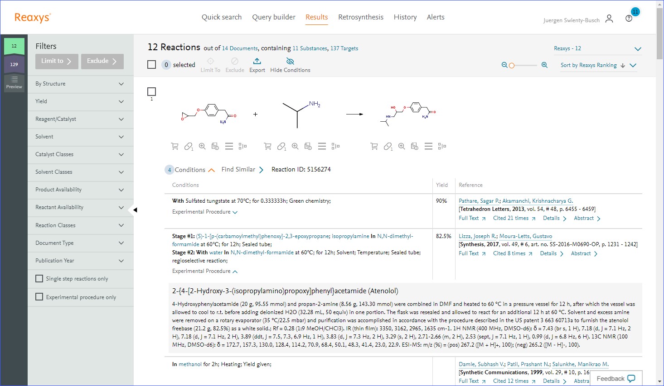This screenshot has height=386, width=664.
Task: Click the zoom in magnifier icon
Action: [x=544, y=65]
